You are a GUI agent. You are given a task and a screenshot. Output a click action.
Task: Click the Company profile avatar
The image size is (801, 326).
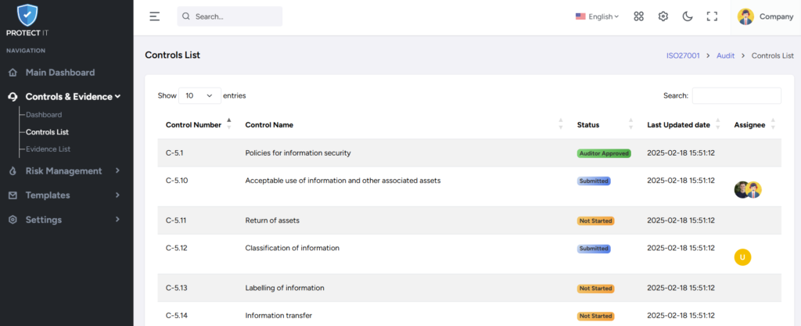(x=745, y=16)
